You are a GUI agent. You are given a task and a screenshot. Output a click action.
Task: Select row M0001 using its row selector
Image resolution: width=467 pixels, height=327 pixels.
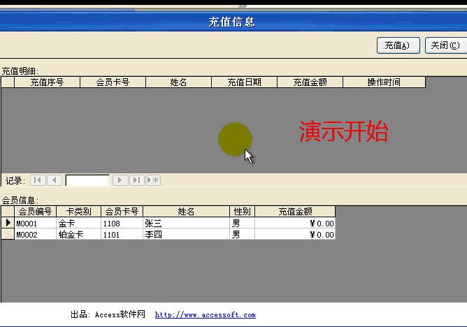8,223
